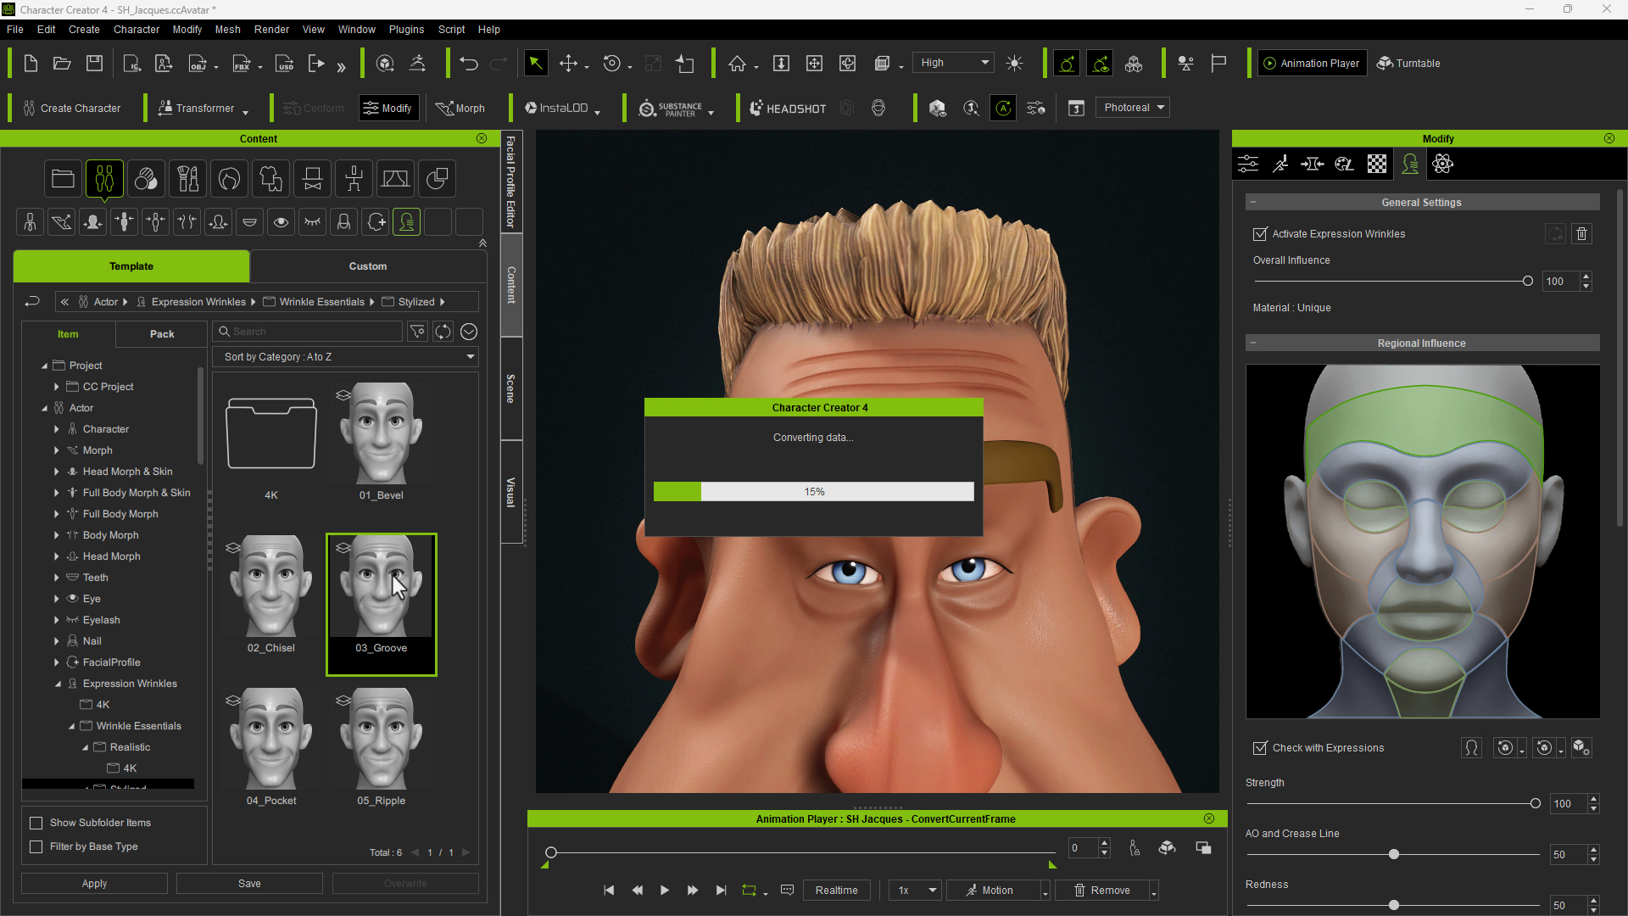1628x916 pixels.
Task: Adjust the Overall Influence slider handle
Action: point(1528,282)
